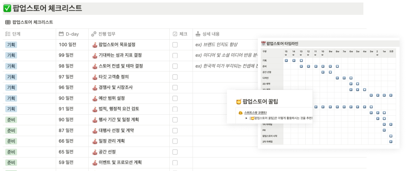Click detail text 'ex) 브랜드 인지도 향상'
The height and width of the screenshot is (171, 407).
pos(216,45)
